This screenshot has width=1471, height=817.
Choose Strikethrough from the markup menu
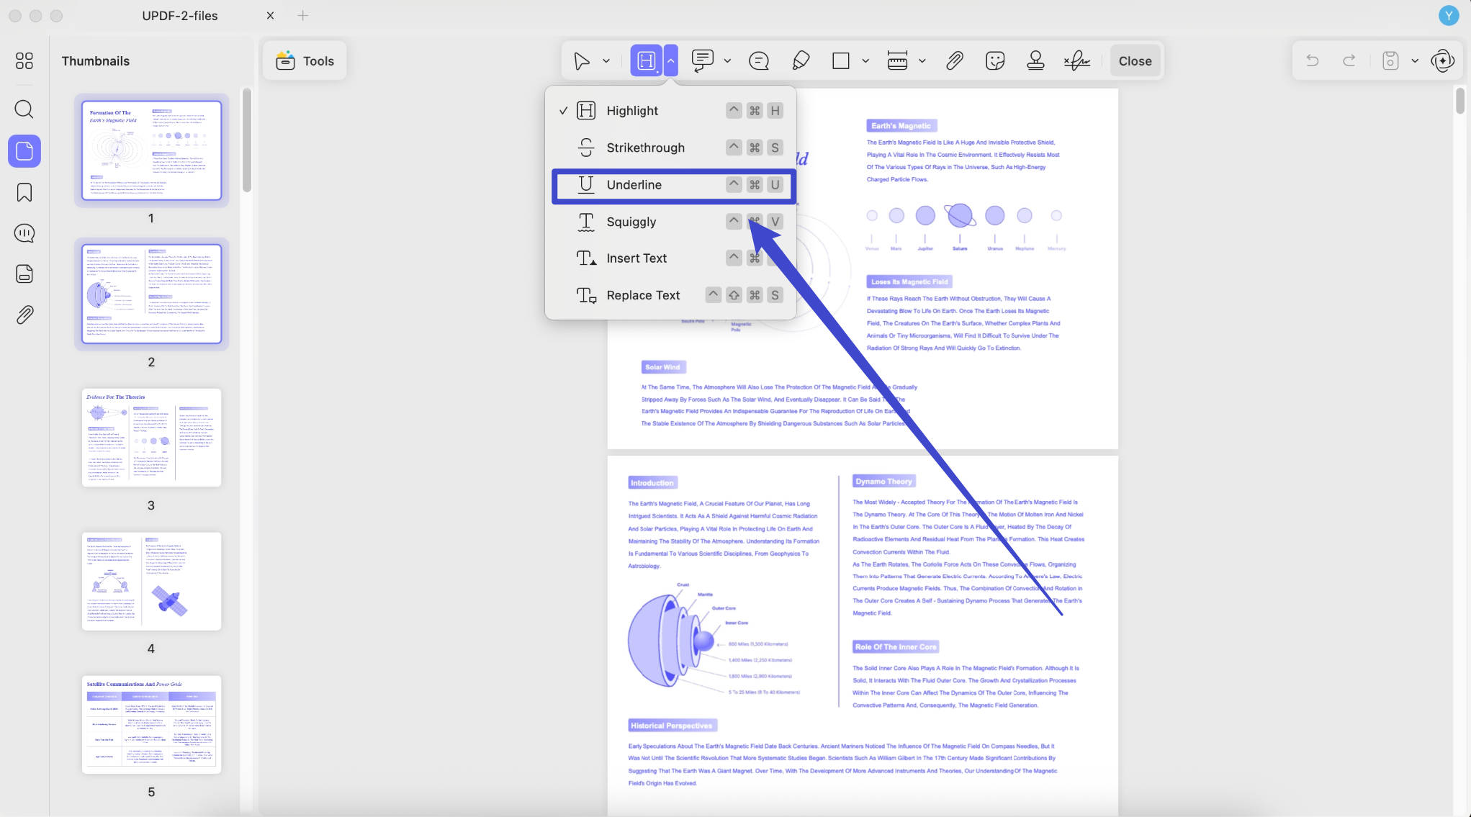(671, 148)
